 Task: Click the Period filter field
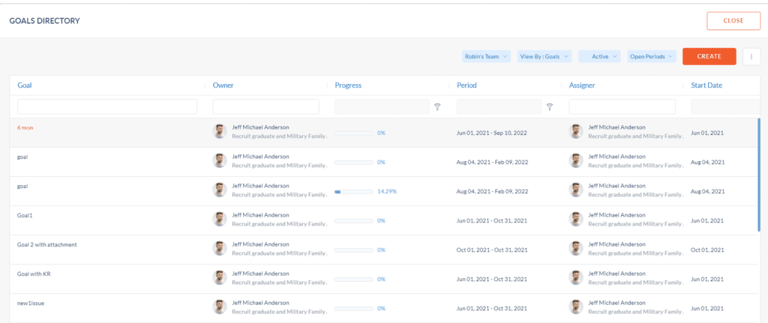point(499,106)
